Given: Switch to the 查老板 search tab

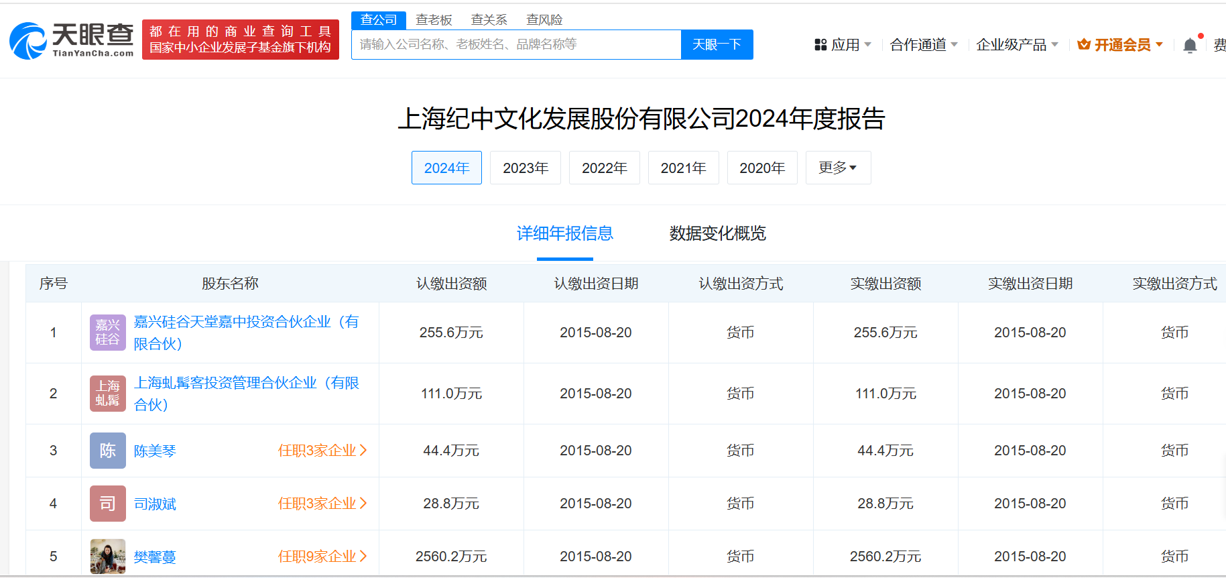Looking at the screenshot, I should pyautogui.click(x=434, y=20).
